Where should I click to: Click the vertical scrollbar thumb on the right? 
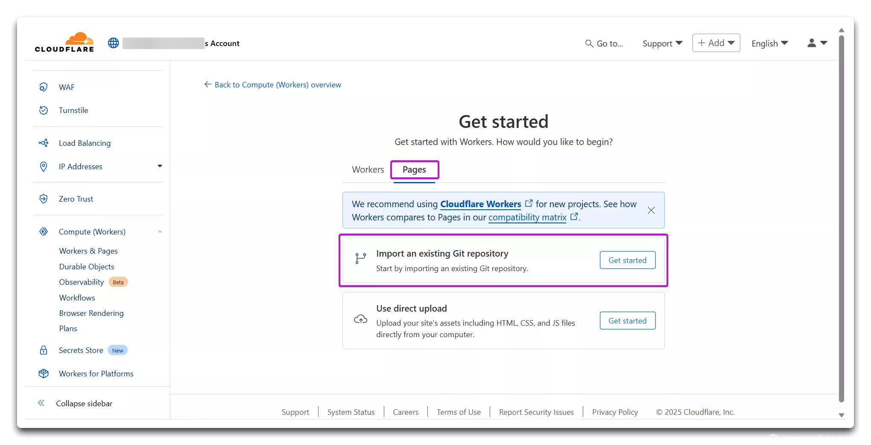point(842,218)
